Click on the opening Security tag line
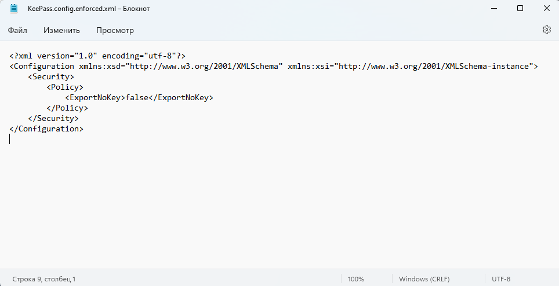Screen dimensions: 559x286 [x=51, y=77]
